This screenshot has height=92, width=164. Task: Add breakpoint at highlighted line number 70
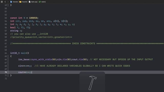coord(6,72)
